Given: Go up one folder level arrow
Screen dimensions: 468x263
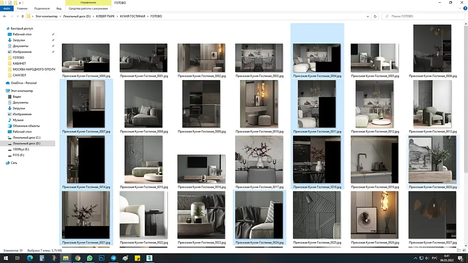Looking at the screenshot, I should click(x=22, y=16).
